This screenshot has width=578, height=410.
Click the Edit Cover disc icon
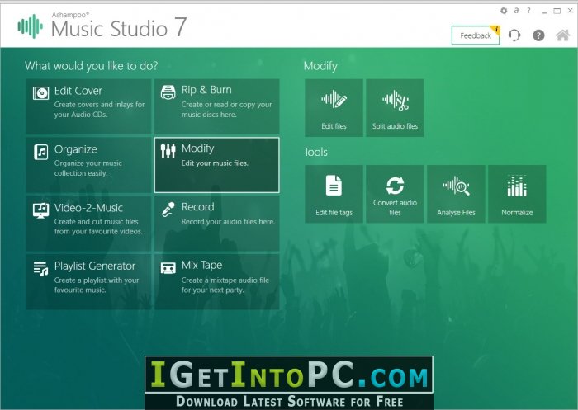coord(40,93)
